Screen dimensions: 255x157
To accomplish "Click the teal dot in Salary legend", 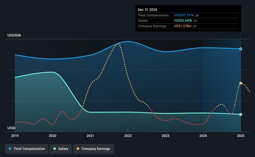I will click(55, 149).
